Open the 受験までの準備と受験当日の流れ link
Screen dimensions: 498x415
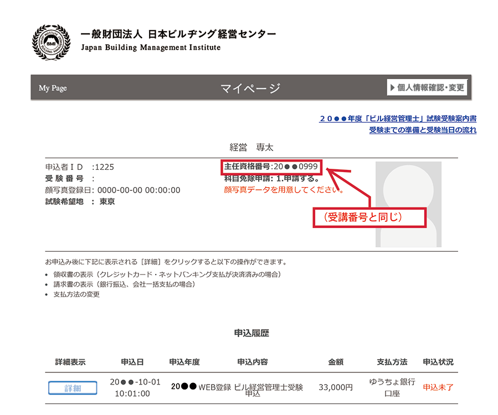[422, 130]
